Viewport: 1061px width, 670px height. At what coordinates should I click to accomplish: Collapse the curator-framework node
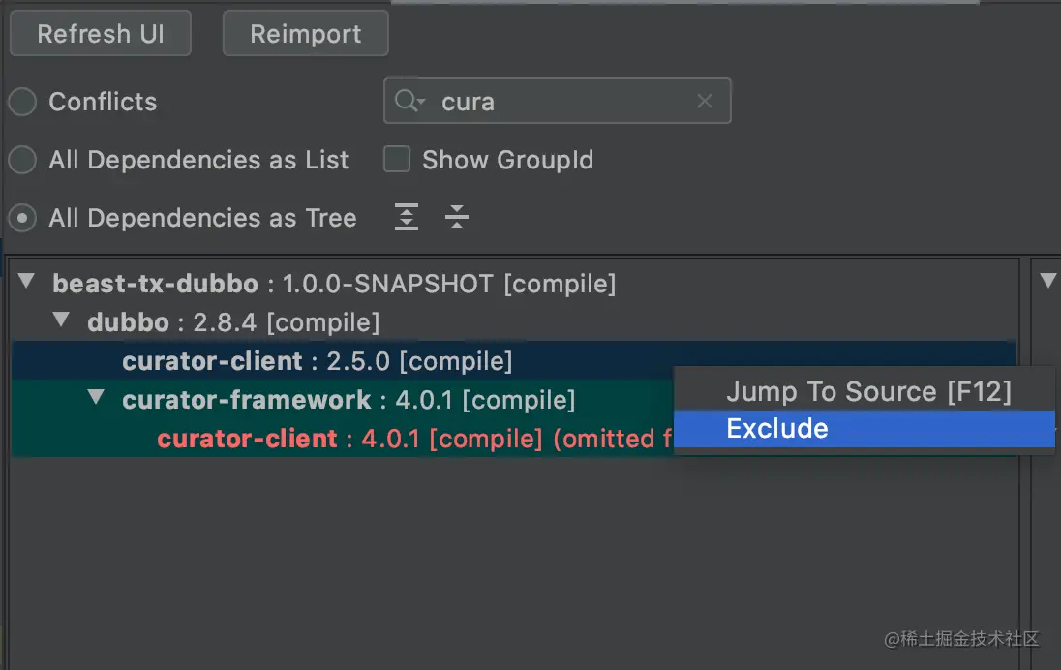[x=96, y=398]
